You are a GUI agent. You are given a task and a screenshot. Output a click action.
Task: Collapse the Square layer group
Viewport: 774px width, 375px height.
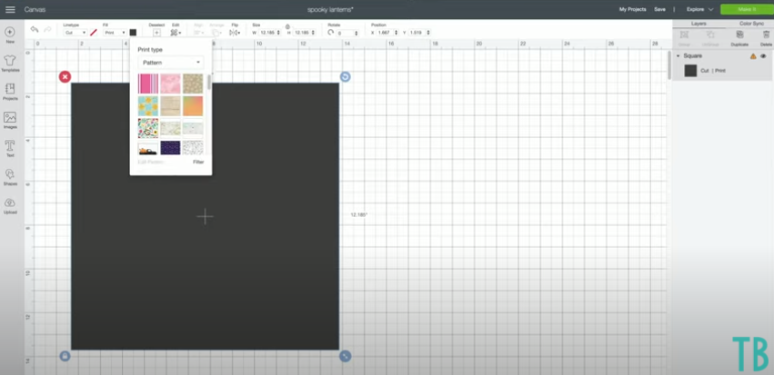point(679,56)
